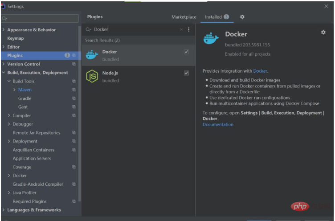Viewport: 335px width, 221px height.
Task: Open Gradle-Android Compiler settings
Action: pyautogui.click(x=38, y=184)
